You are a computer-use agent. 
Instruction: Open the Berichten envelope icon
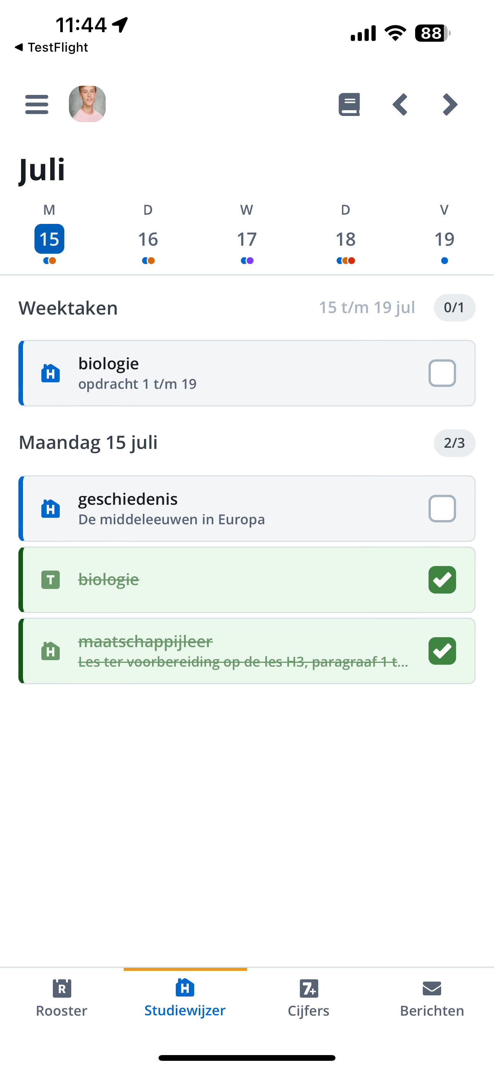(x=432, y=988)
